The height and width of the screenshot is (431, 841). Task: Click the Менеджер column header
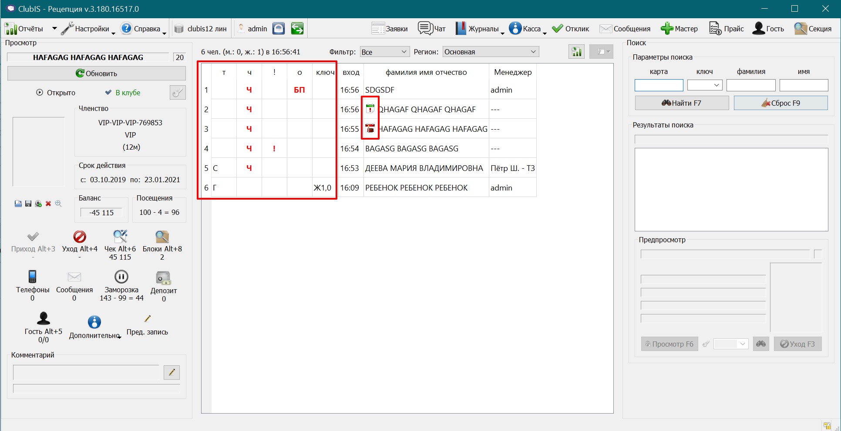[513, 72]
